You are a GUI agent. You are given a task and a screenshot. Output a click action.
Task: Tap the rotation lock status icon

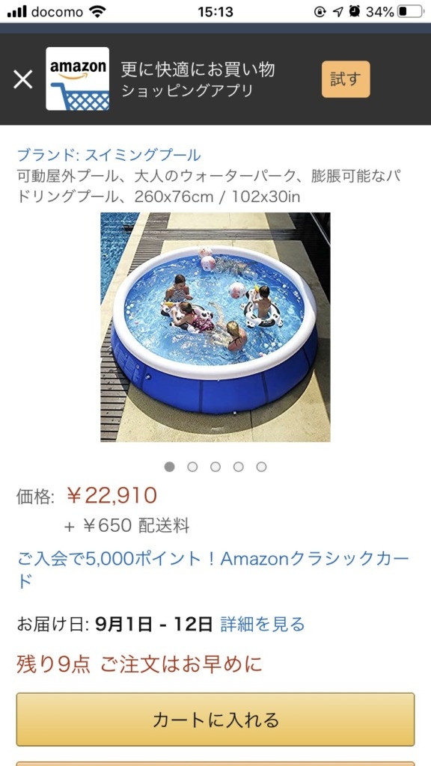point(320,12)
